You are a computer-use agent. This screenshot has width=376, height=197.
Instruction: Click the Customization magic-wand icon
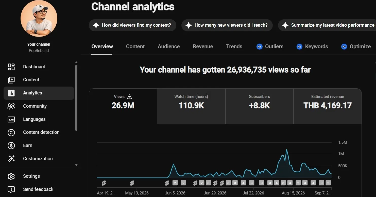click(x=11, y=159)
